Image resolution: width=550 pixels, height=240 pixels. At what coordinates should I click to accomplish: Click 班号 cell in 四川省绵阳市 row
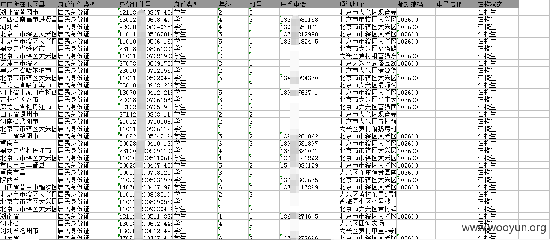(263, 136)
